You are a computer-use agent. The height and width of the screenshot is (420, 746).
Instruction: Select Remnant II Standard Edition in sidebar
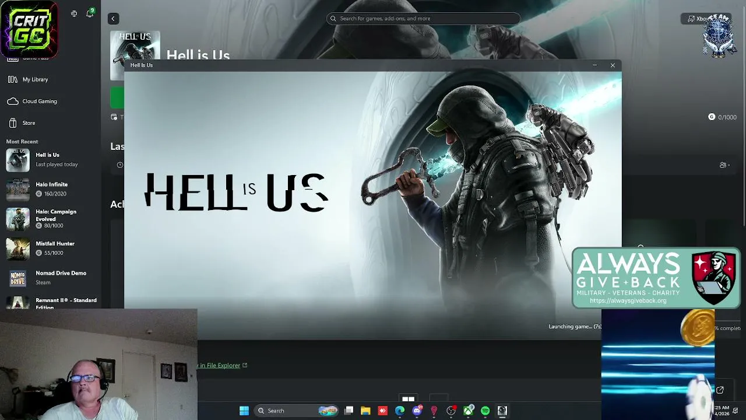[x=51, y=303]
